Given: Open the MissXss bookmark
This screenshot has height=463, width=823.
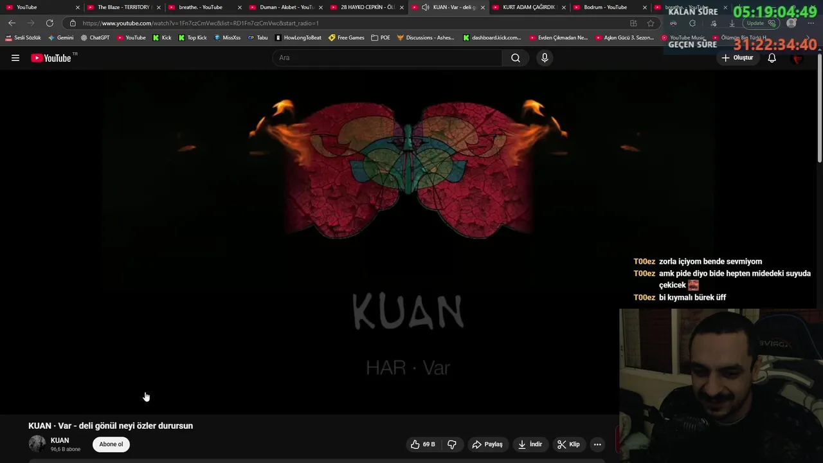Looking at the screenshot, I should coord(227,38).
